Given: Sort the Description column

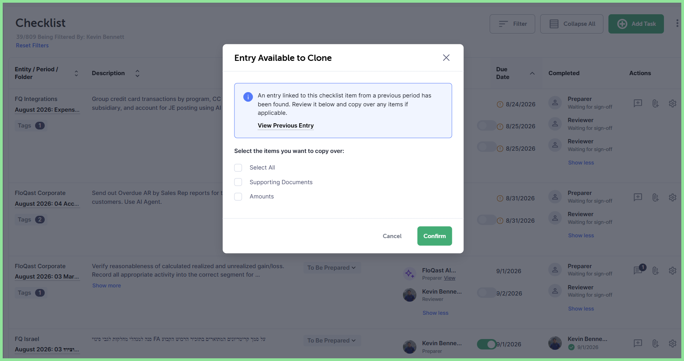Looking at the screenshot, I should pos(138,73).
